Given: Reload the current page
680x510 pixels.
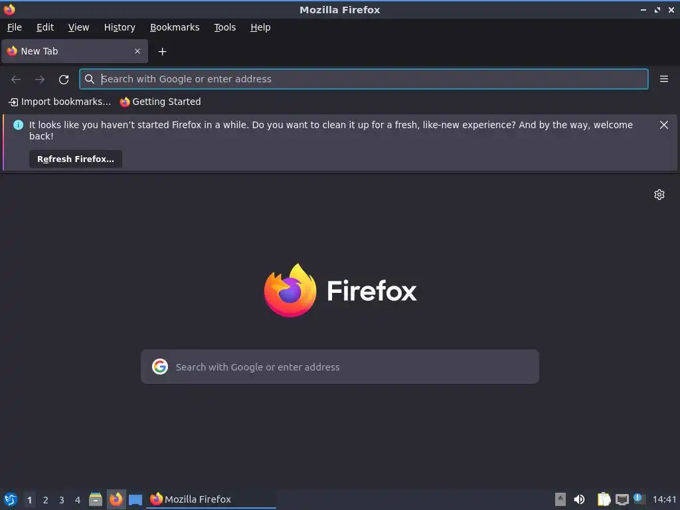Looking at the screenshot, I should 64,80.
